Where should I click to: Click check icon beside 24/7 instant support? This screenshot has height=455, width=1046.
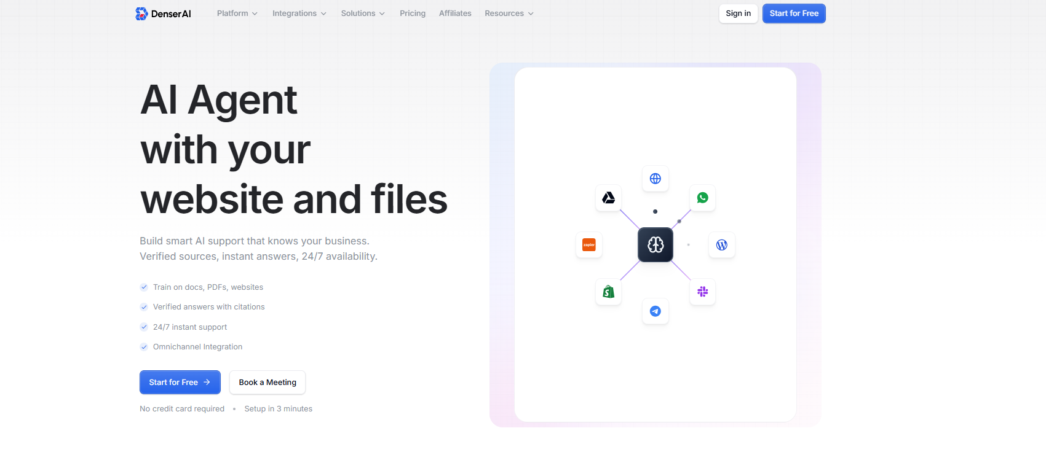(x=144, y=327)
